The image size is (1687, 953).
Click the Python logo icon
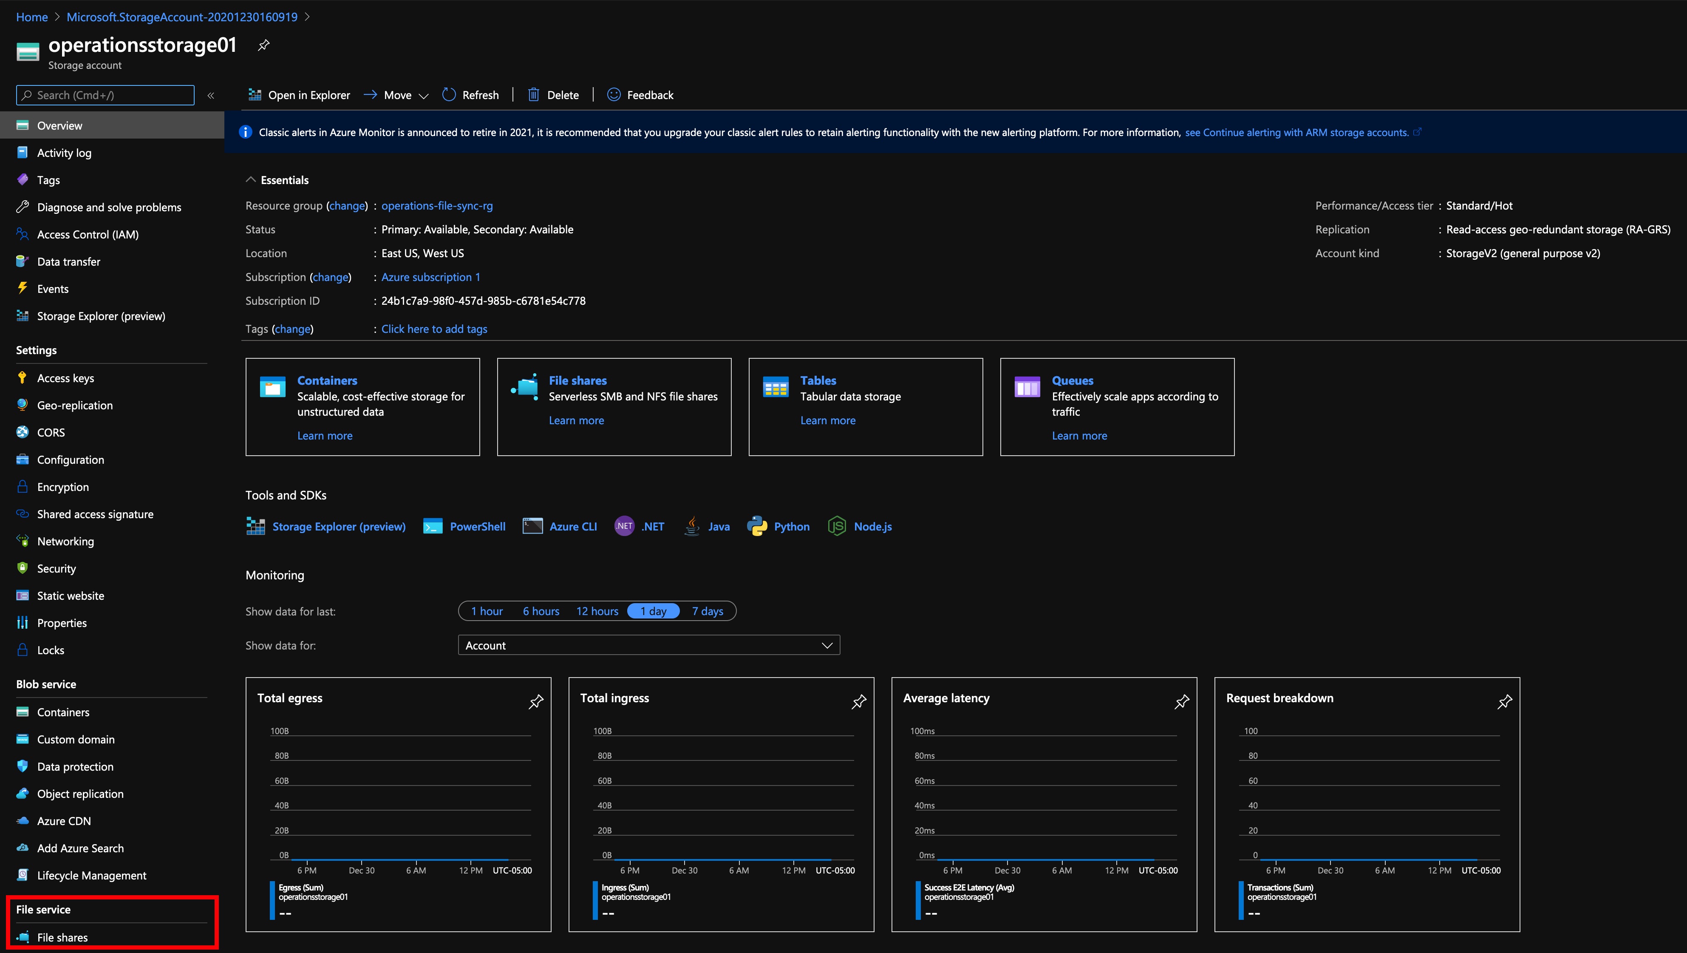tap(757, 526)
